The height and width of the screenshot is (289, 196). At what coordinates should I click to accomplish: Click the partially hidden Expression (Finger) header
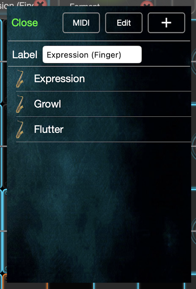click(x=16, y=4)
